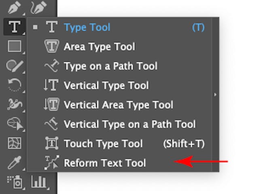Select the Width tool

tap(14, 104)
